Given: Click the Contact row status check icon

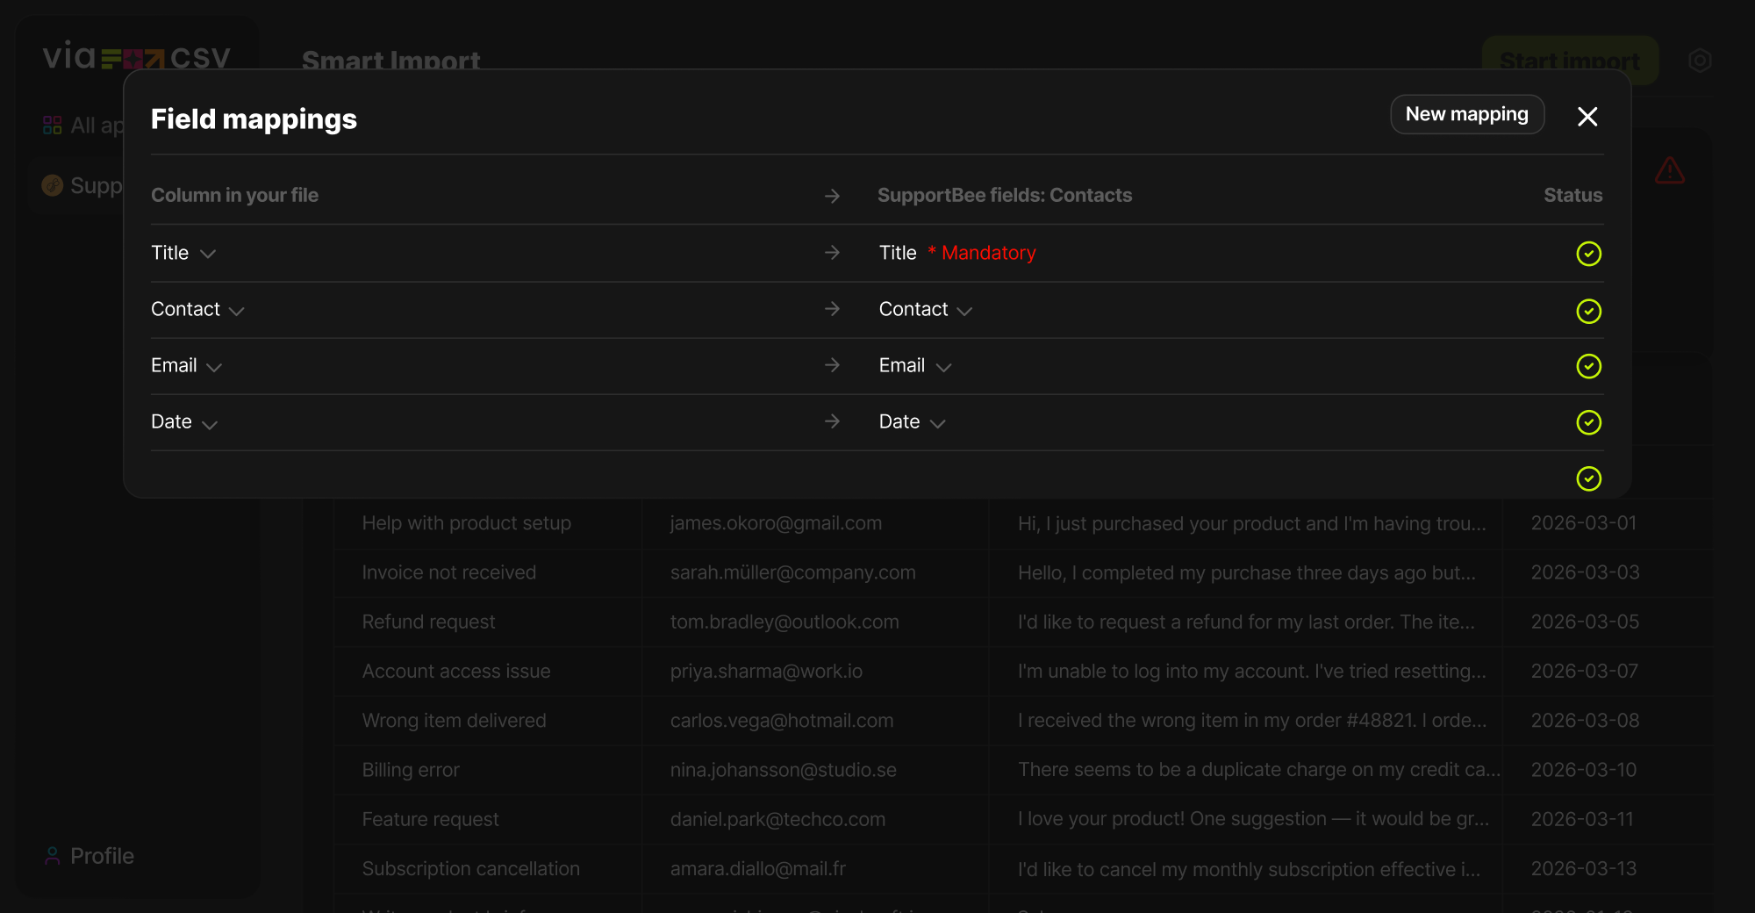Looking at the screenshot, I should (x=1589, y=311).
